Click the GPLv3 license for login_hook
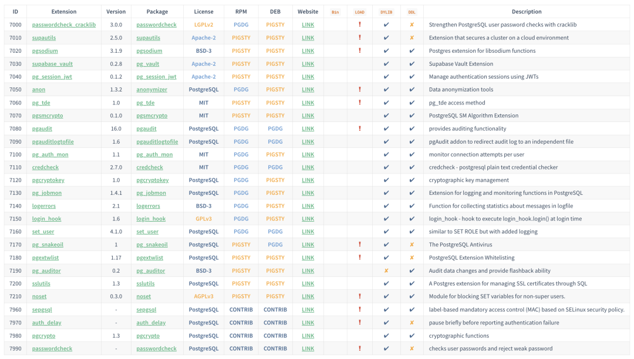634x359 pixels. pos(203,219)
